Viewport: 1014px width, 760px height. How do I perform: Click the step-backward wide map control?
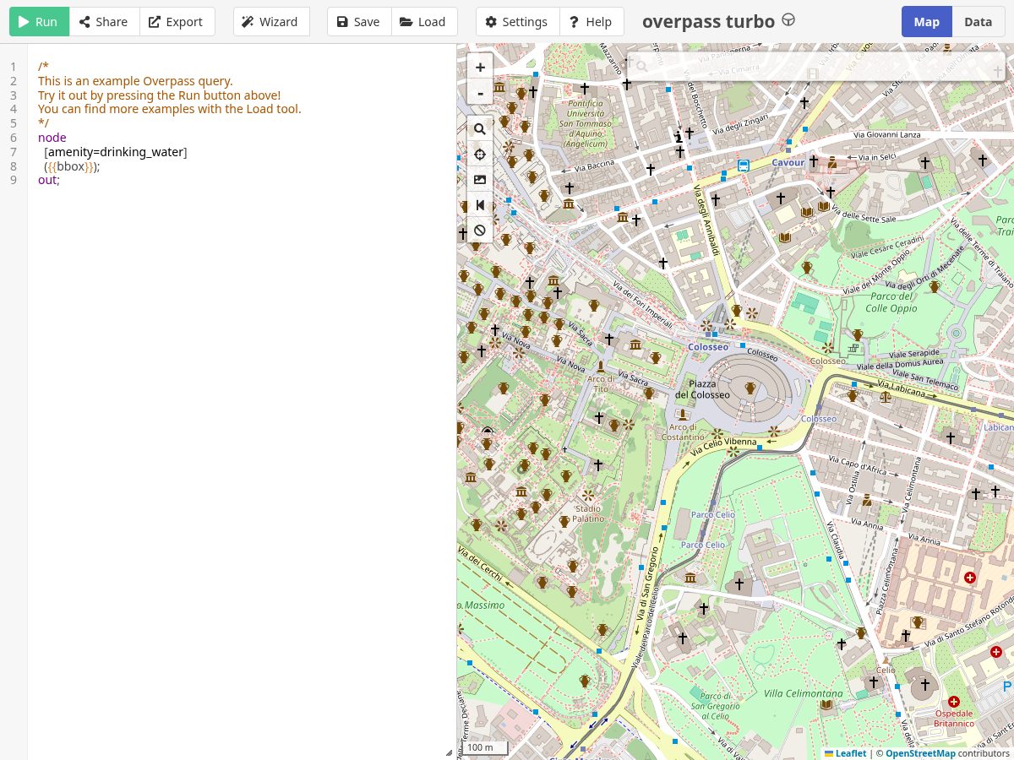click(480, 205)
